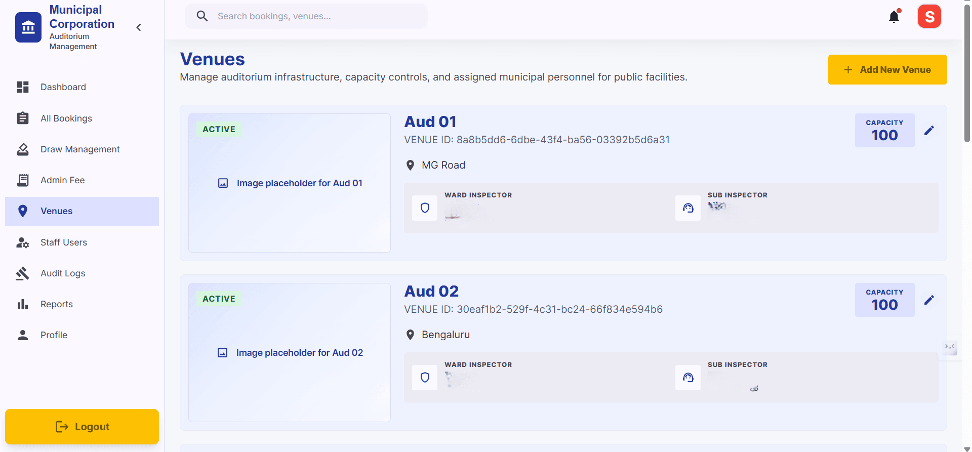Edit Aud 01 venue with pencil icon

click(929, 131)
